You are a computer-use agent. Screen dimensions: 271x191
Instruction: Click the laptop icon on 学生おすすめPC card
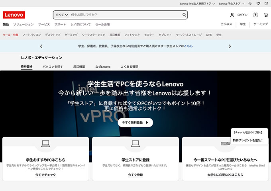point(45,144)
